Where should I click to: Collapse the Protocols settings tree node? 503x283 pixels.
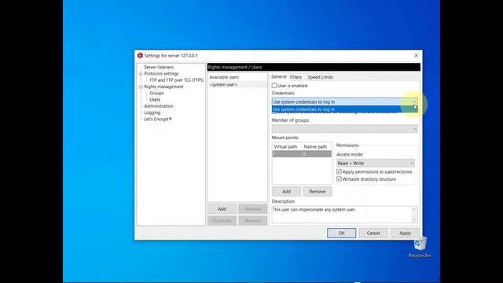tap(141, 74)
